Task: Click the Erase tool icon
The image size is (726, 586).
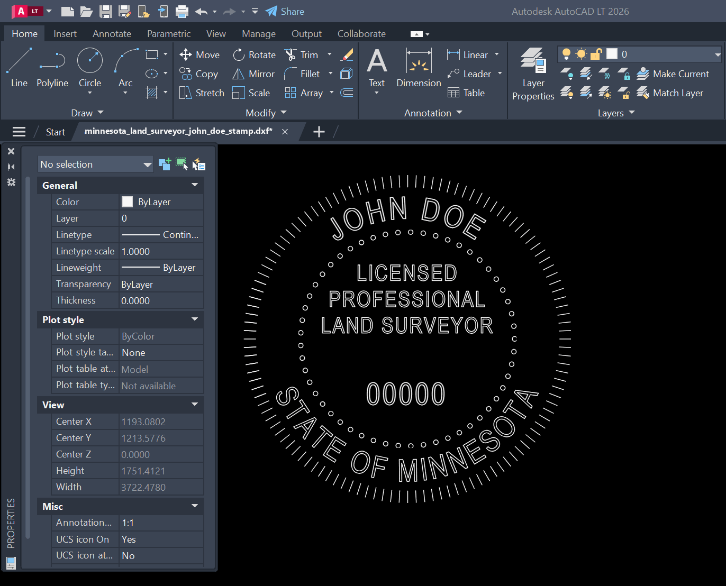Action: tap(347, 54)
